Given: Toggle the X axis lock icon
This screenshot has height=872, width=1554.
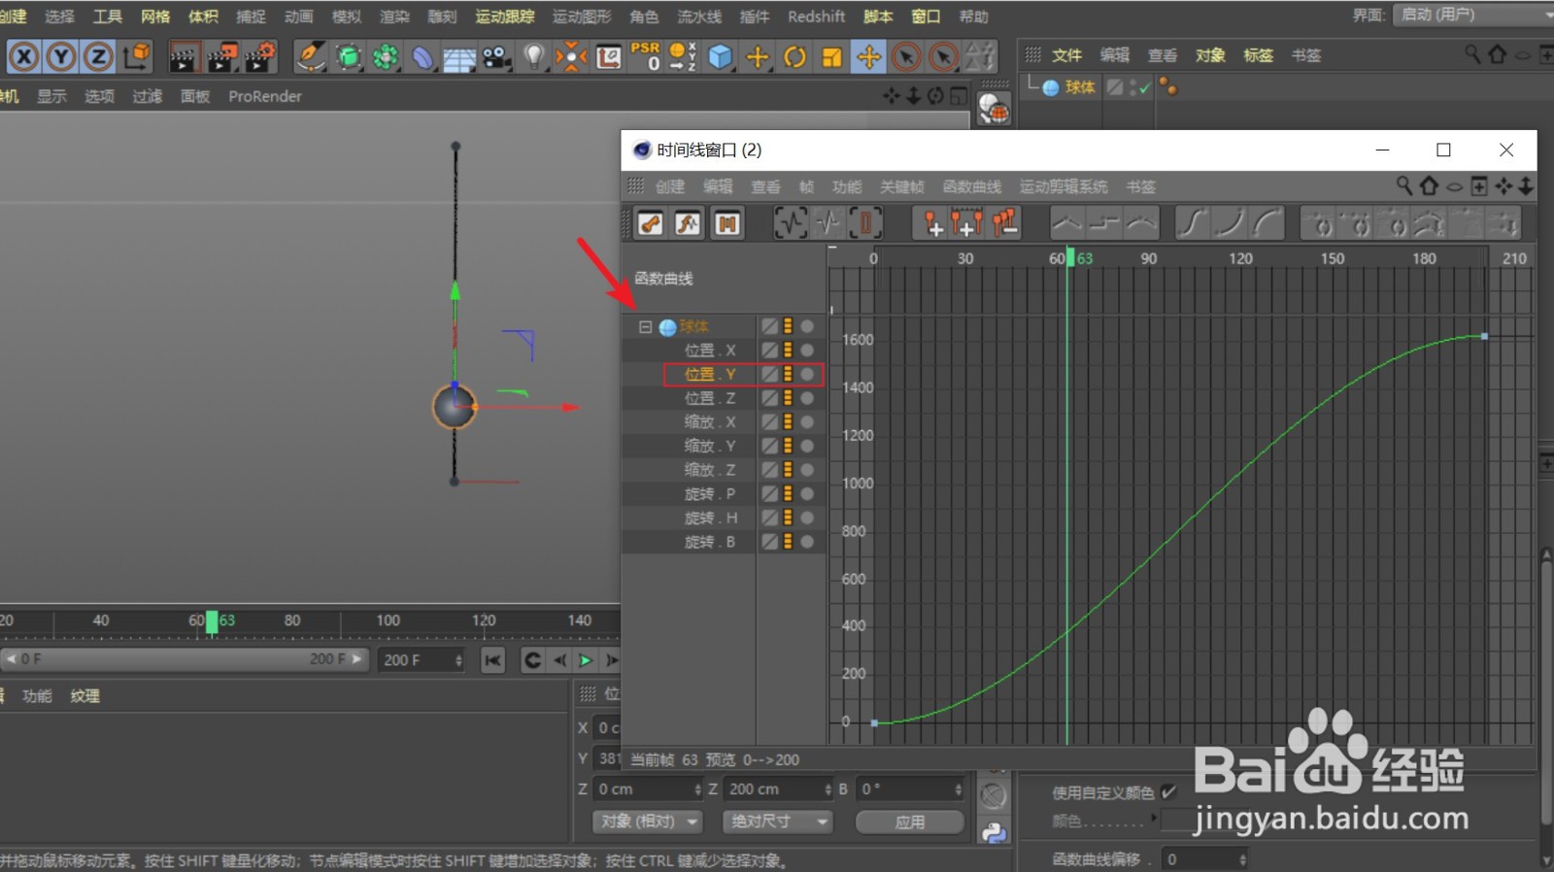Looking at the screenshot, I should (24, 57).
